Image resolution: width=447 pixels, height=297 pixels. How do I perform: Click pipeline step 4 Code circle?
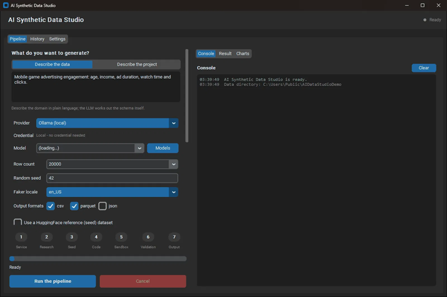tap(96, 237)
